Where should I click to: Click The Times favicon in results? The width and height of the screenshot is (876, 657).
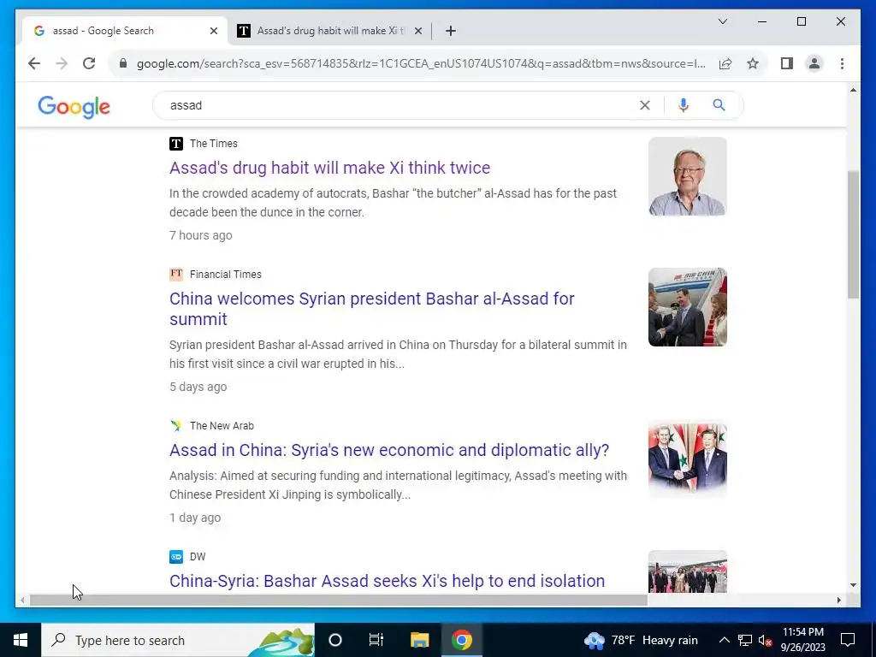pyautogui.click(x=176, y=144)
